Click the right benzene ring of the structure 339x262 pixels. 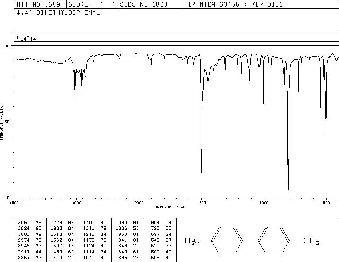pyautogui.click(x=274, y=240)
